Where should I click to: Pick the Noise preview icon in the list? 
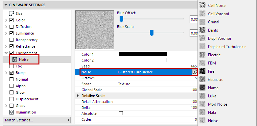[x=202, y=120]
